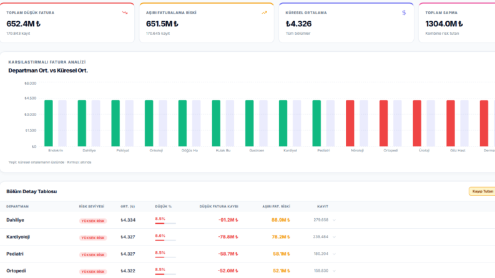Click the green Göğüs Ha bar in the chart
This screenshot has height=278, width=495.
point(182,123)
